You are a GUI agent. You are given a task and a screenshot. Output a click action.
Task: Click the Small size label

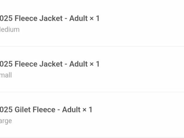click(x=6, y=75)
